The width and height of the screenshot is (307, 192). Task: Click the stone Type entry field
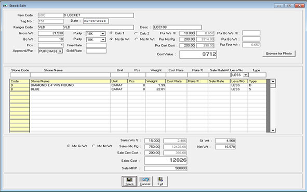pos(257,75)
